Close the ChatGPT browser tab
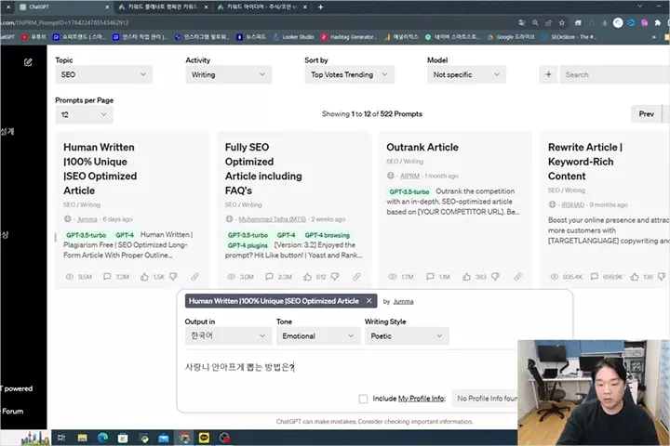Screen dimensions: 670x446 [x=107, y=7]
